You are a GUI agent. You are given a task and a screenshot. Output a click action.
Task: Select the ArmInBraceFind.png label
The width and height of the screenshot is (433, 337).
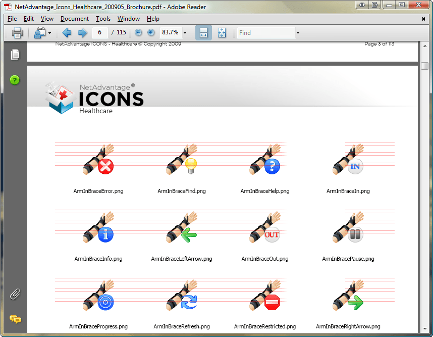pos(182,191)
